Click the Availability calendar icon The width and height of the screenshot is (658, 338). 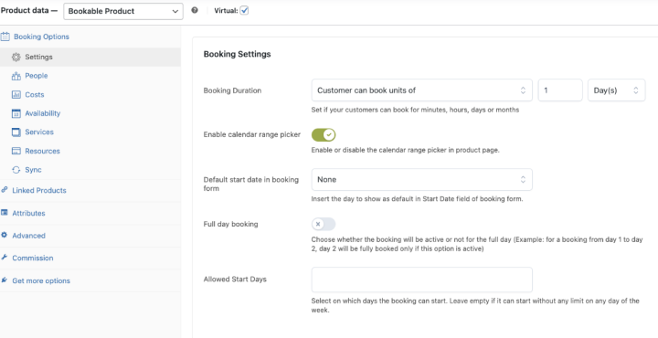pos(16,113)
